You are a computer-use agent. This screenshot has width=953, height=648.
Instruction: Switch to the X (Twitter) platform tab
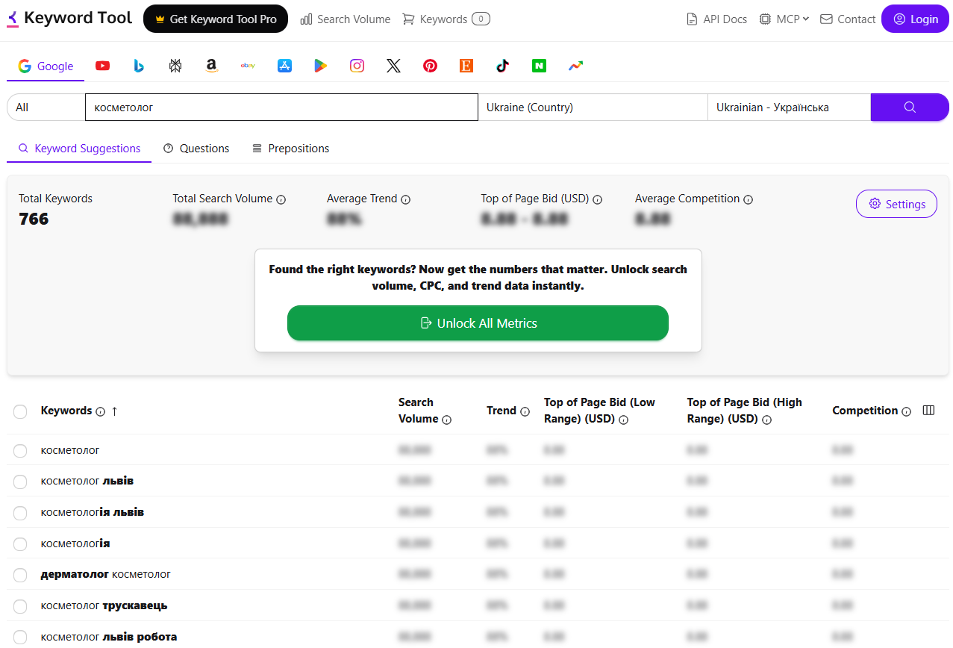point(393,66)
